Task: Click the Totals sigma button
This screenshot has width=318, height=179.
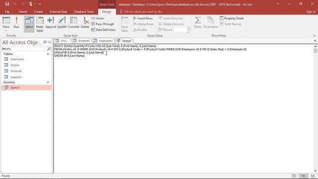Action: click(198, 22)
